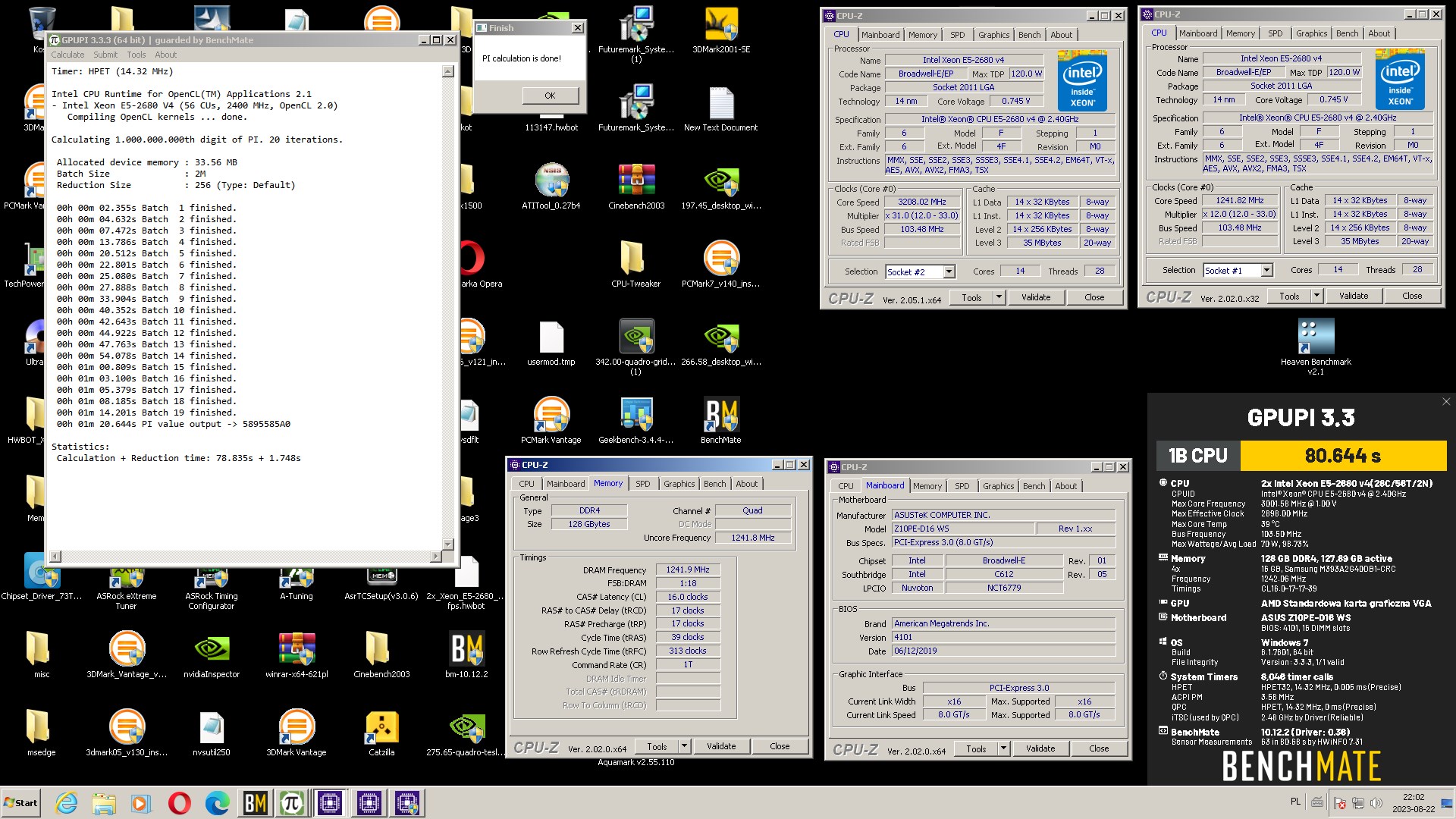Select Mainboard tab in CPU-Z x32 window
This screenshot has width=1456, height=819.
[x=1198, y=33]
